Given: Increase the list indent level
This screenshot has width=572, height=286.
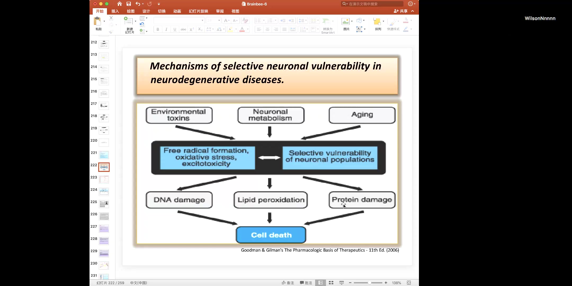Looking at the screenshot, I should tap(291, 21).
